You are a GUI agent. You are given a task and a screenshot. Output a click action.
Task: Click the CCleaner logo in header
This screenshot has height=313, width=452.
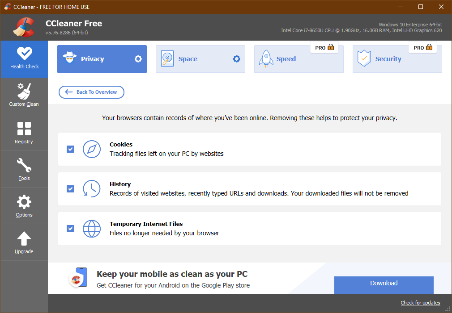(x=24, y=27)
